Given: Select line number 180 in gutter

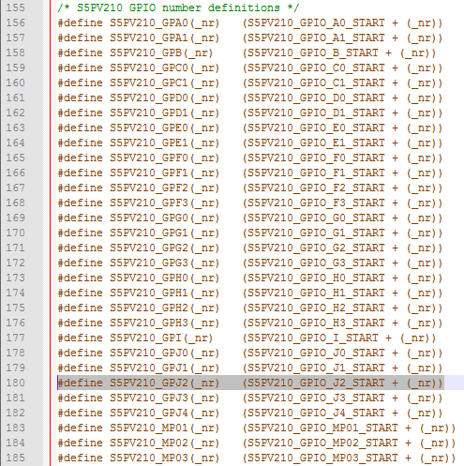Looking at the screenshot, I should (15, 383).
